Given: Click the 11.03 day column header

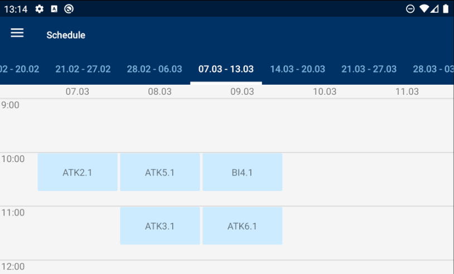Looking at the screenshot, I should pos(407,92).
